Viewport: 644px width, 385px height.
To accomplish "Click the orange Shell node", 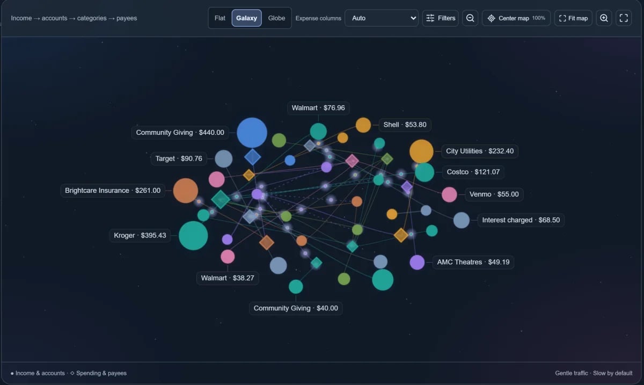I will (x=363, y=125).
